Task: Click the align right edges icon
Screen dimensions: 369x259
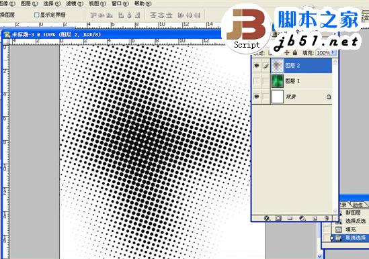Action: (137, 15)
